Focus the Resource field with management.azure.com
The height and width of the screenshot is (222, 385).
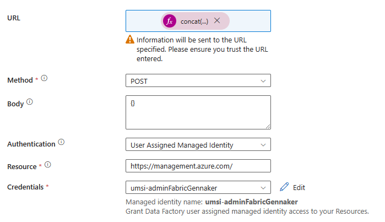pyautogui.click(x=198, y=166)
